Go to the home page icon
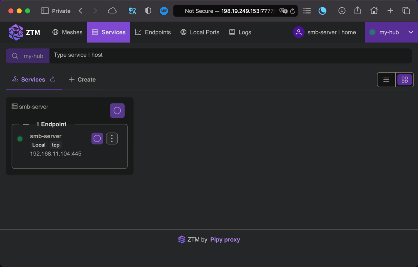 374,10
